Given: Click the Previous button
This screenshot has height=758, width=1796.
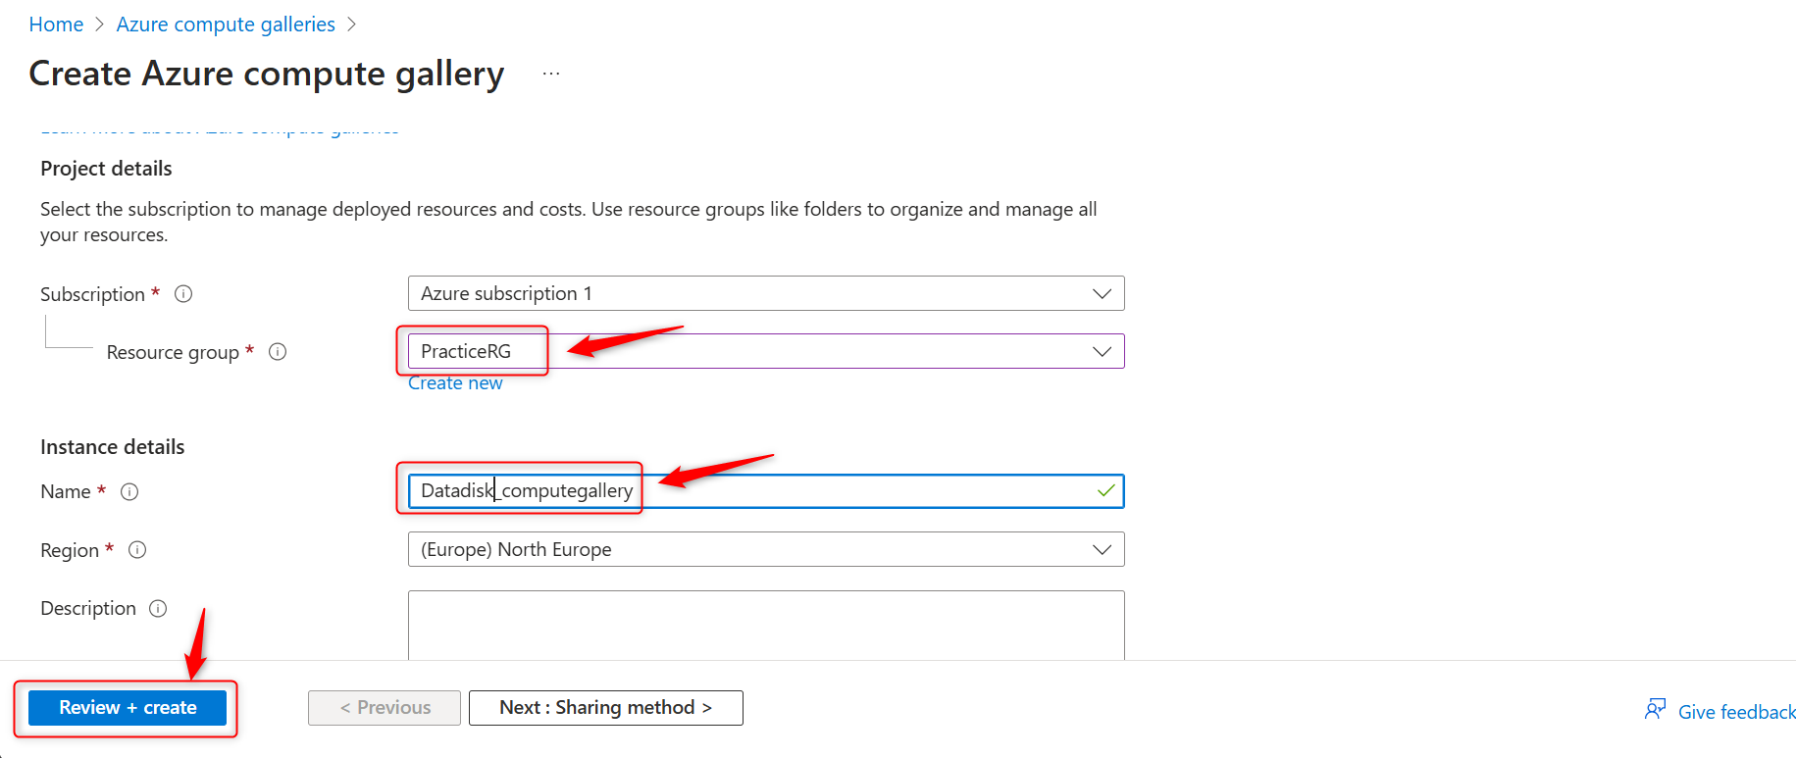Looking at the screenshot, I should click(x=385, y=708).
